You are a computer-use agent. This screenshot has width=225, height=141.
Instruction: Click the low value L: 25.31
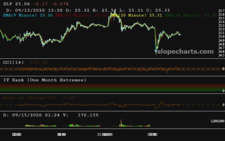tap(131, 10)
